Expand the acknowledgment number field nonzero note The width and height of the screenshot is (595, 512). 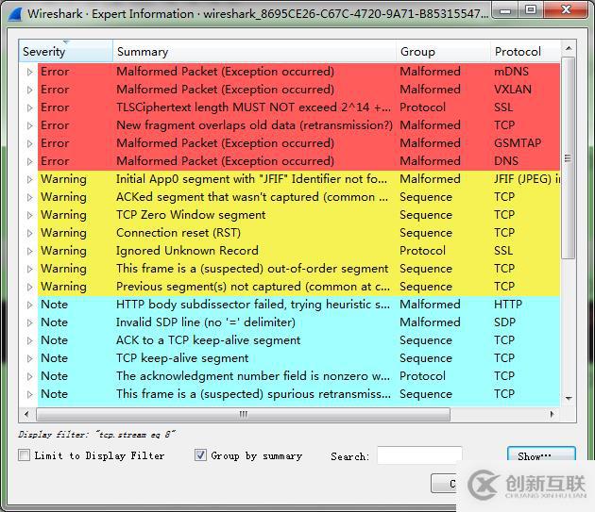(29, 376)
